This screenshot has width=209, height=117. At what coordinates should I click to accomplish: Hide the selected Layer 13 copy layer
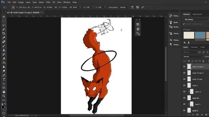[x=184, y=67]
